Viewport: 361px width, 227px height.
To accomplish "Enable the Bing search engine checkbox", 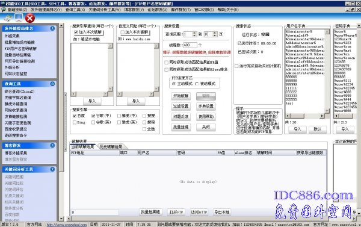I will 75,122.
